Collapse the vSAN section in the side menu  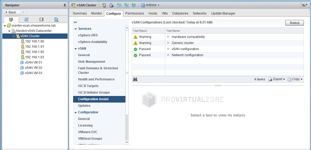(76, 49)
